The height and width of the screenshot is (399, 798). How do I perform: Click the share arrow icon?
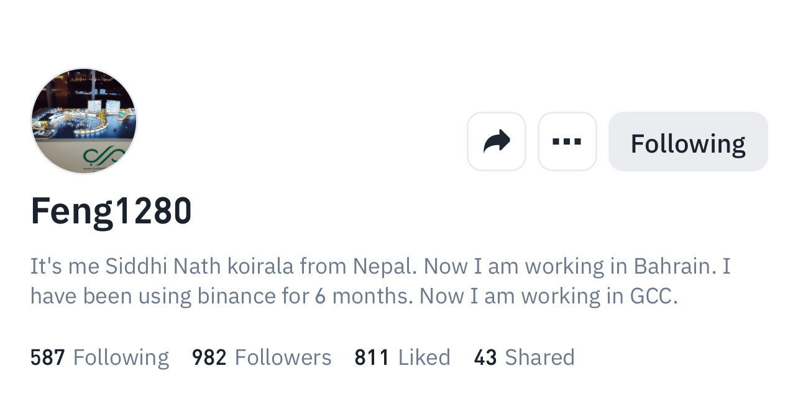497,141
